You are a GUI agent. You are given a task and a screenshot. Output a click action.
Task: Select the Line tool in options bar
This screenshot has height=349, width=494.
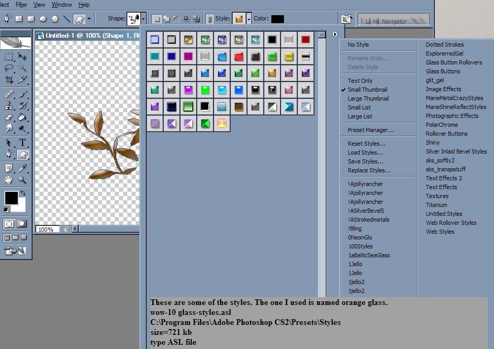coord(67,19)
